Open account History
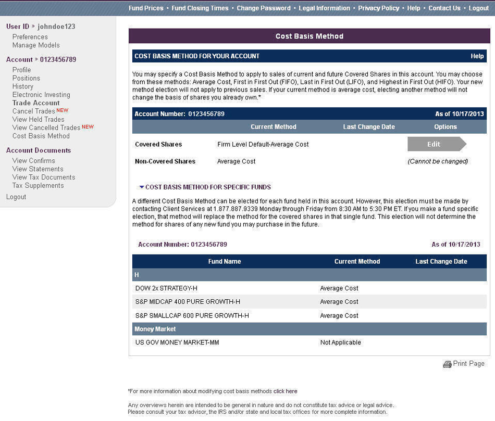 click(23, 86)
